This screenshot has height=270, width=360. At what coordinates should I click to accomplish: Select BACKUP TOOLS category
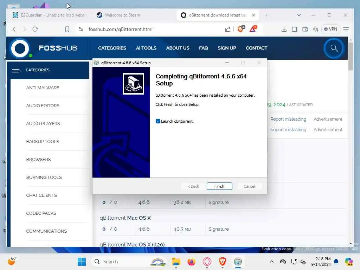(x=43, y=141)
